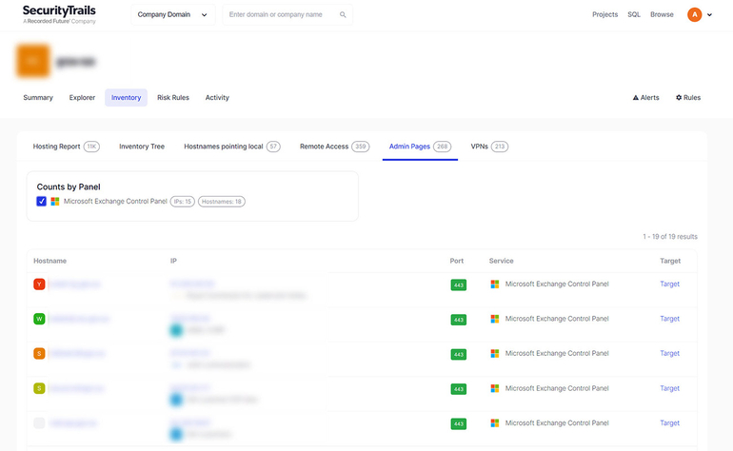
Task: Click the Service column header
Action: click(501, 261)
